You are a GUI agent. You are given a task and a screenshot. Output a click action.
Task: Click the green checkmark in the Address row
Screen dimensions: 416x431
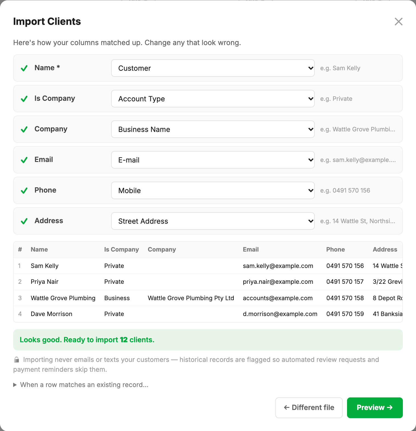24,221
